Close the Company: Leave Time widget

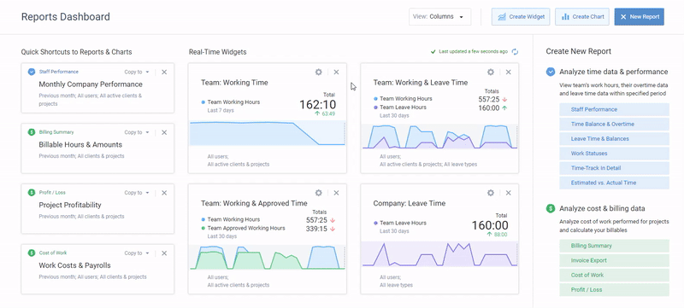508,193
